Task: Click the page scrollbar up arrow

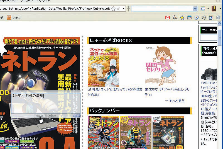Action: [x=220, y=23]
